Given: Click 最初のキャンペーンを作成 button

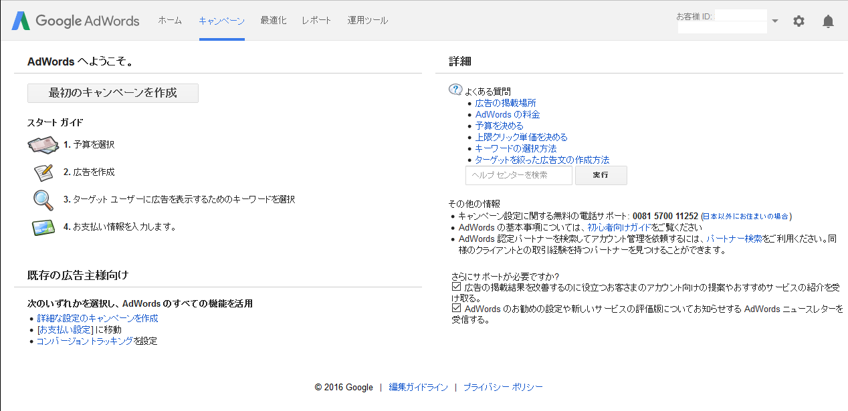Looking at the screenshot, I should [113, 93].
